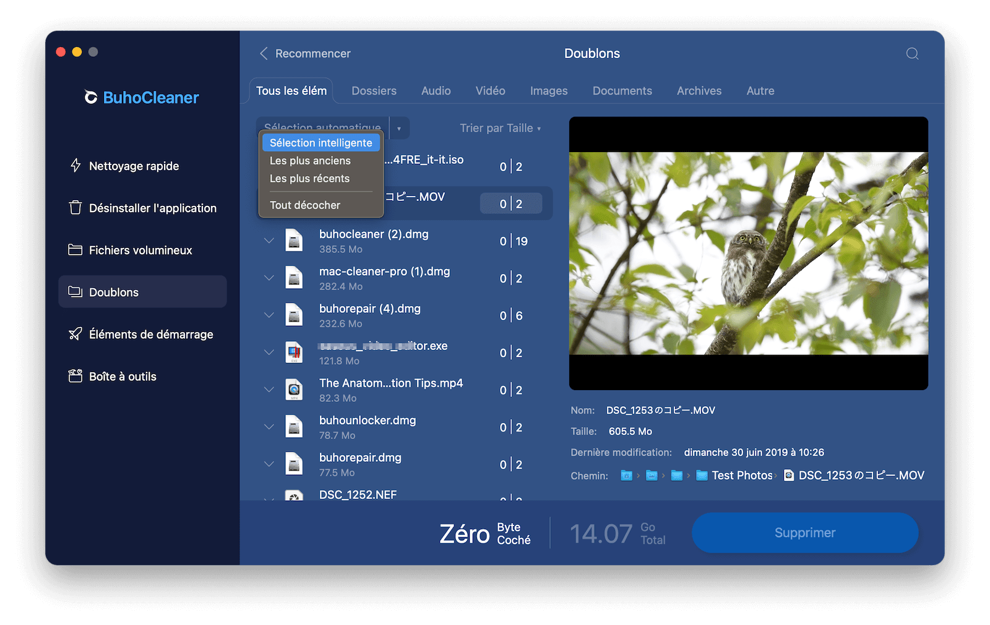Open the Trier par Taille sort dropdown

coord(500,128)
